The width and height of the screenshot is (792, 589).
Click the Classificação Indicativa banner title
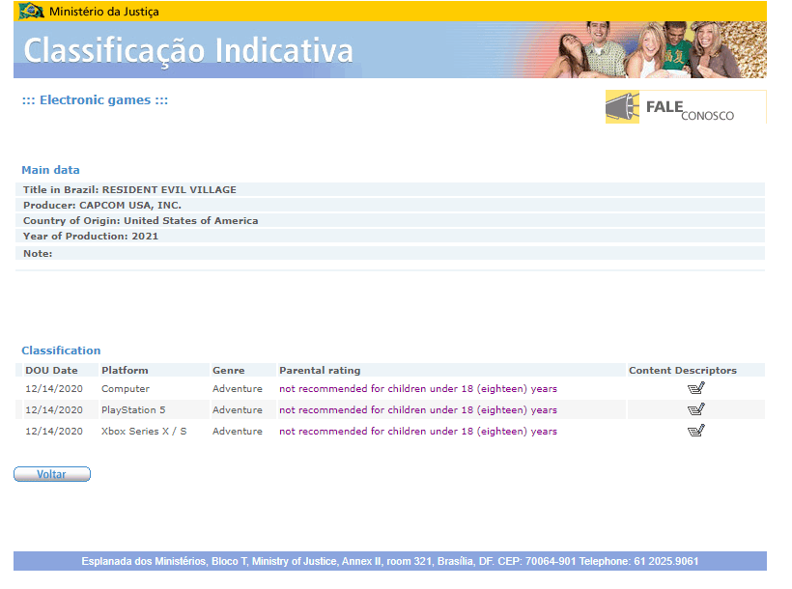(188, 51)
